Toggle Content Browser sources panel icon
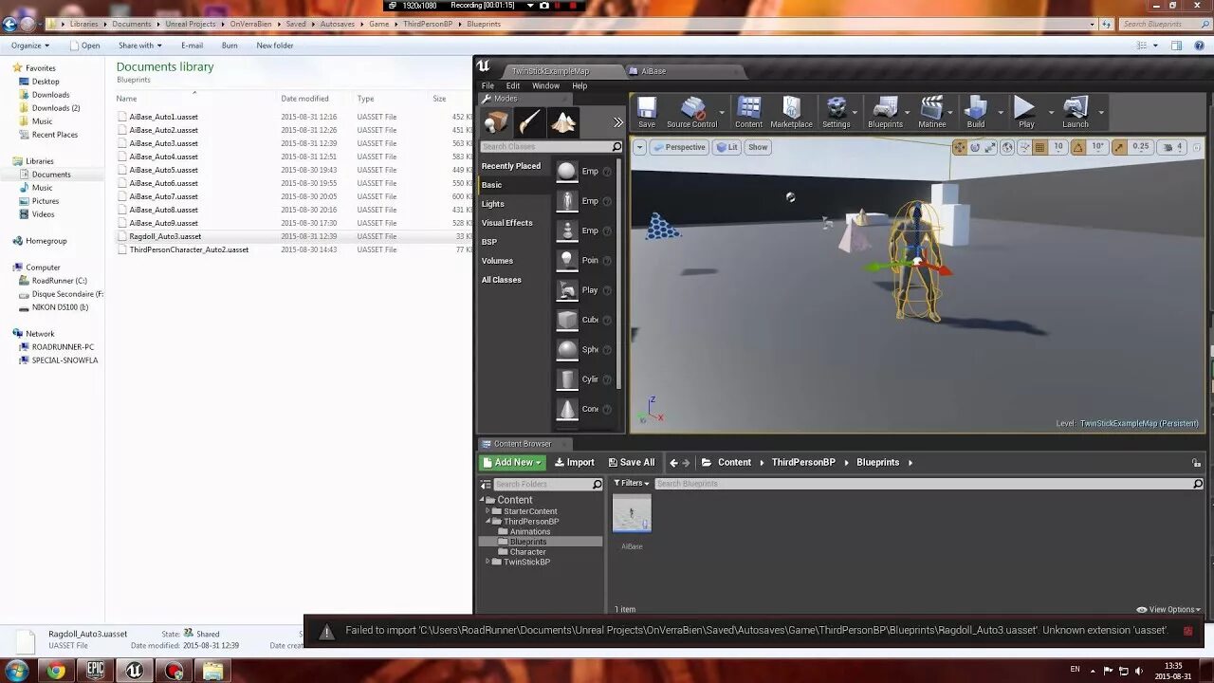 (487, 484)
